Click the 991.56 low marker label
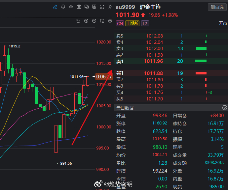 (x=66, y=163)
